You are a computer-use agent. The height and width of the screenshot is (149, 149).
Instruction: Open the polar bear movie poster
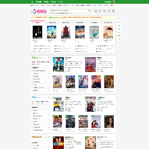coord(52,32)
